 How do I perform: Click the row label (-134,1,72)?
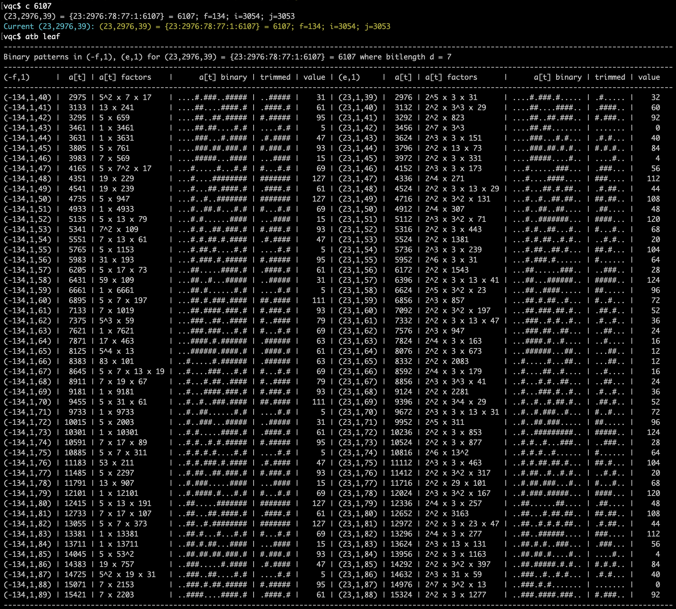tap(28, 422)
